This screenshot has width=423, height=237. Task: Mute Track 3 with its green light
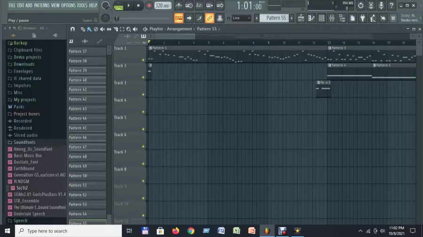(143, 95)
